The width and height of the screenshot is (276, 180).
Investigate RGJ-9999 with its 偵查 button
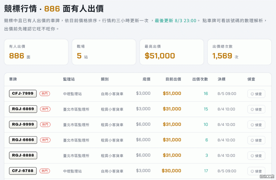point(256,125)
